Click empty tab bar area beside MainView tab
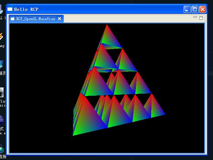 [x=128, y=19]
